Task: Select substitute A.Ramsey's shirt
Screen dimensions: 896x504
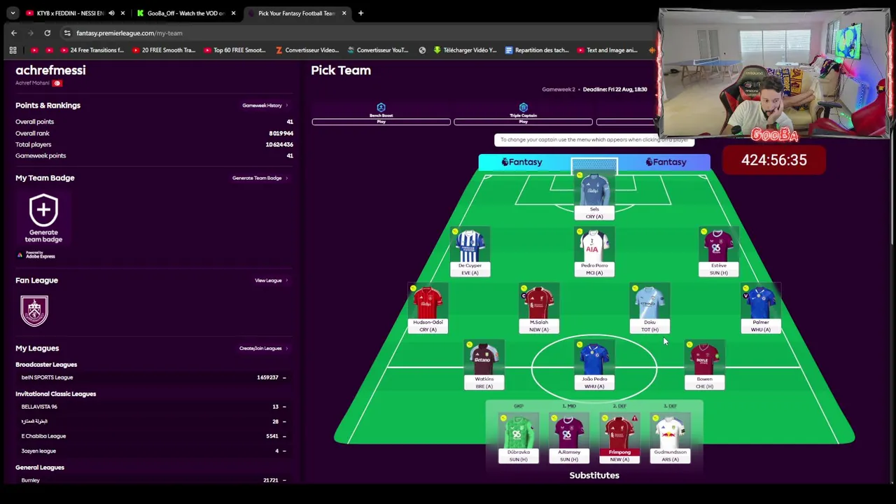Action: point(568,433)
